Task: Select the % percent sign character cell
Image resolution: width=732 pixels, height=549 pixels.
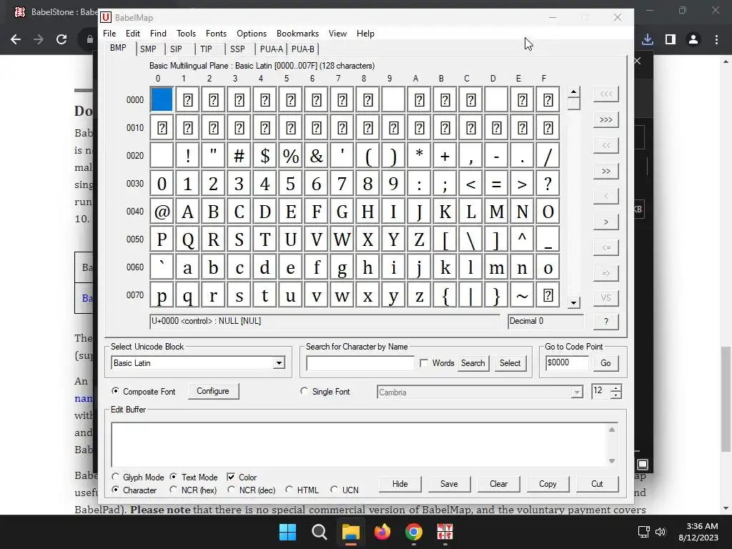Action: pos(290,155)
